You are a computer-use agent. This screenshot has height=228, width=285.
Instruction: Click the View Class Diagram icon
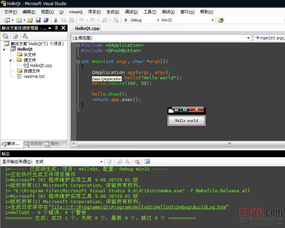click(25, 36)
